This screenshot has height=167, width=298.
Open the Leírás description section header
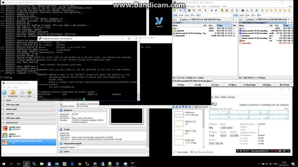[66, 152]
